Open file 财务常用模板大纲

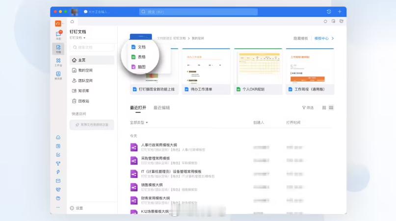click(156, 198)
